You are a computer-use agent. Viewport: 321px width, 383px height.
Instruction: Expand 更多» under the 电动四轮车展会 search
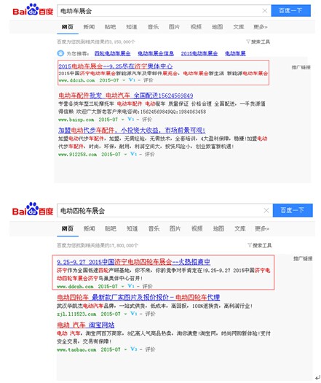[262, 228]
